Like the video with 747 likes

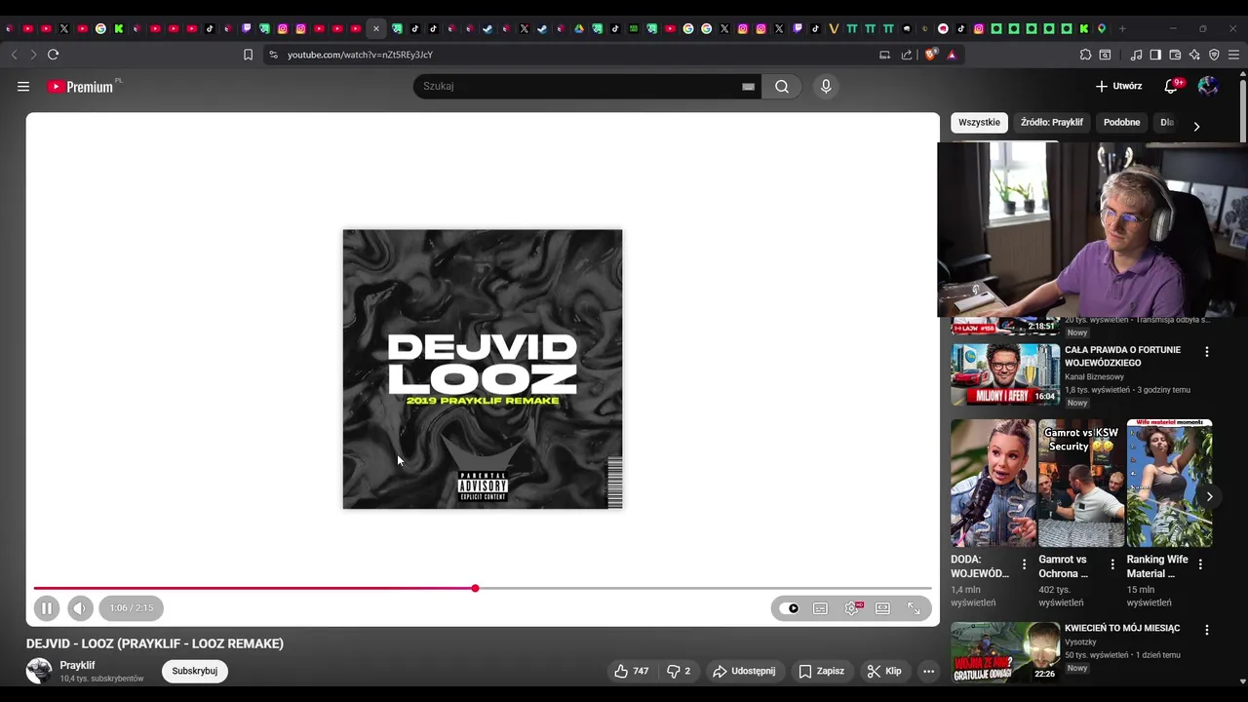[x=631, y=671]
